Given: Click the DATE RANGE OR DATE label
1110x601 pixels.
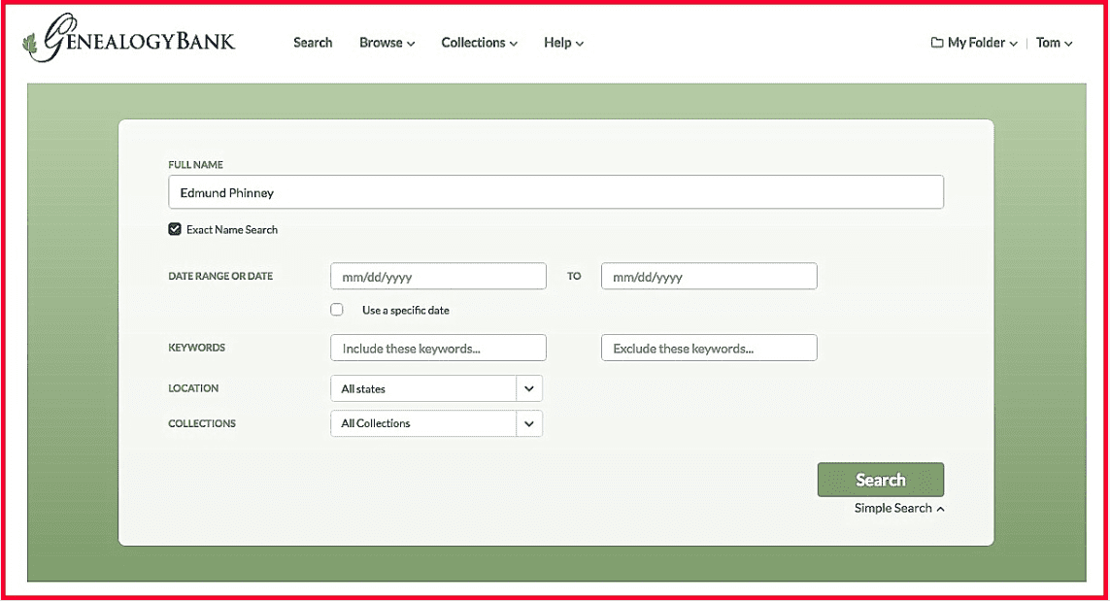Looking at the screenshot, I should (220, 276).
